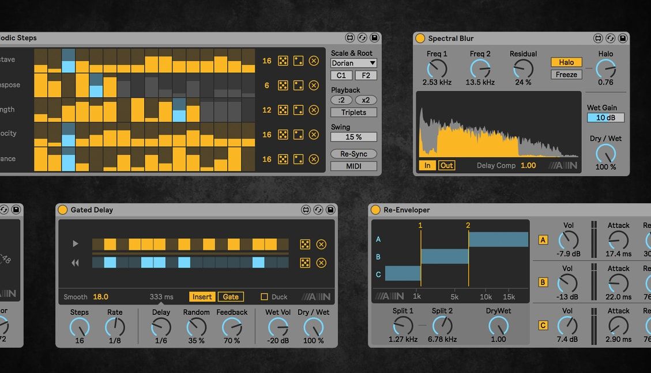This screenshot has width=651, height=373.
Task: Double playback speed with x2 button
Action: (x=366, y=100)
